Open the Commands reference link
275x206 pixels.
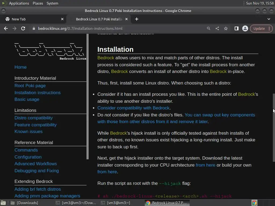[26, 150]
